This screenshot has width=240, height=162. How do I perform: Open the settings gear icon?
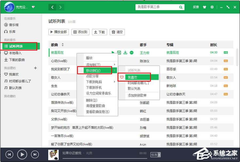212,7
